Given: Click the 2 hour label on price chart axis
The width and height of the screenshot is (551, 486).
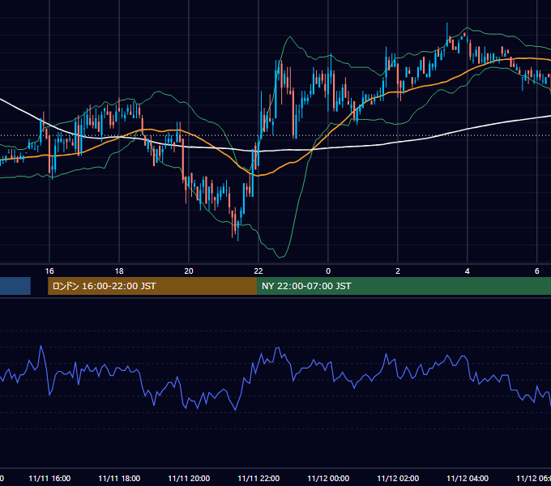Looking at the screenshot, I should [x=397, y=271].
